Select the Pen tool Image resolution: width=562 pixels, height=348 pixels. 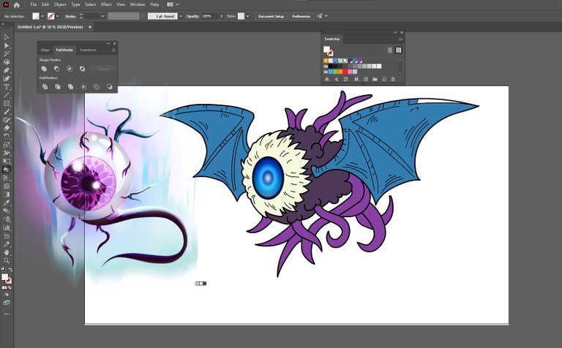click(x=7, y=70)
